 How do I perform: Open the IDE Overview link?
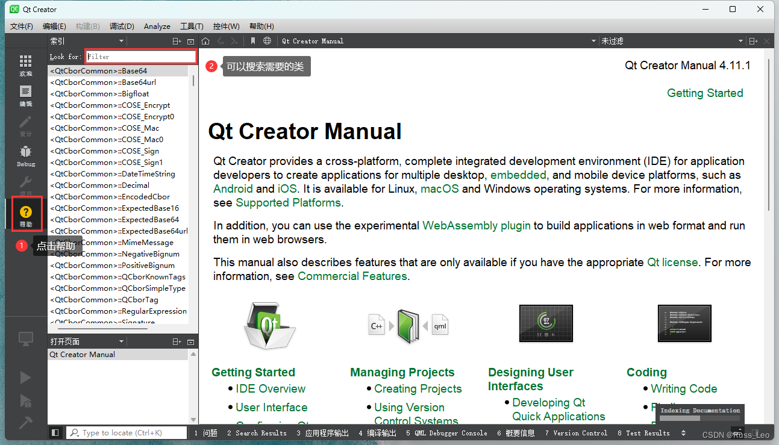tap(271, 389)
